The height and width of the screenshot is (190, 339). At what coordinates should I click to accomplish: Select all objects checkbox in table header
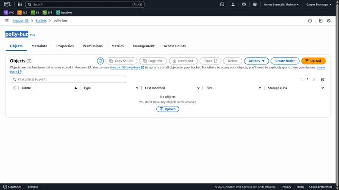coord(14,88)
